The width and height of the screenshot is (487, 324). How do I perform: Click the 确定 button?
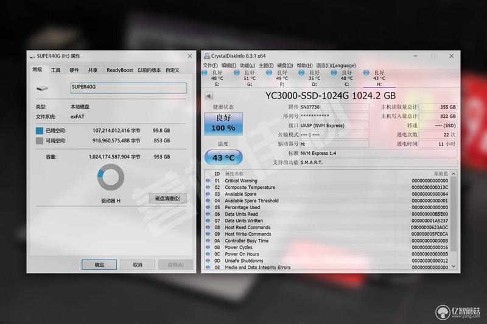(x=99, y=264)
